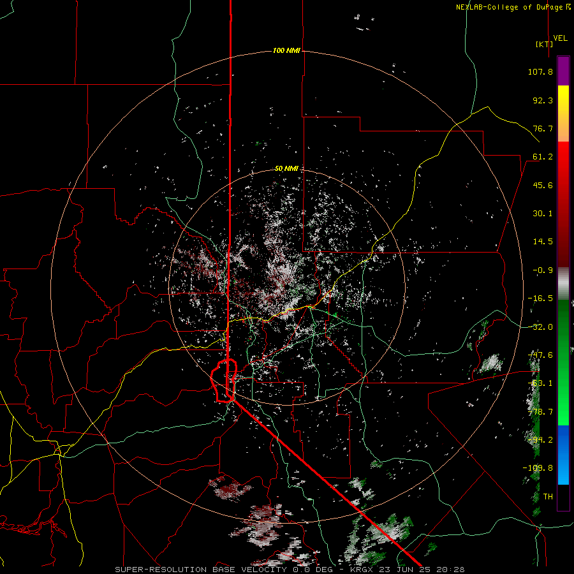
Task: Click the 100 NMI range ring label
Action: pyautogui.click(x=286, y=50)
